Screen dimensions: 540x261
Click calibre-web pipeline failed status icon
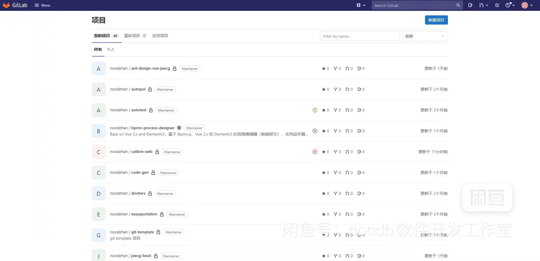315,152
